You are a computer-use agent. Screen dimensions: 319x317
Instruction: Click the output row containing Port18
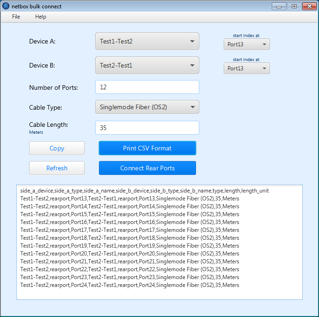tap(129, 238)
